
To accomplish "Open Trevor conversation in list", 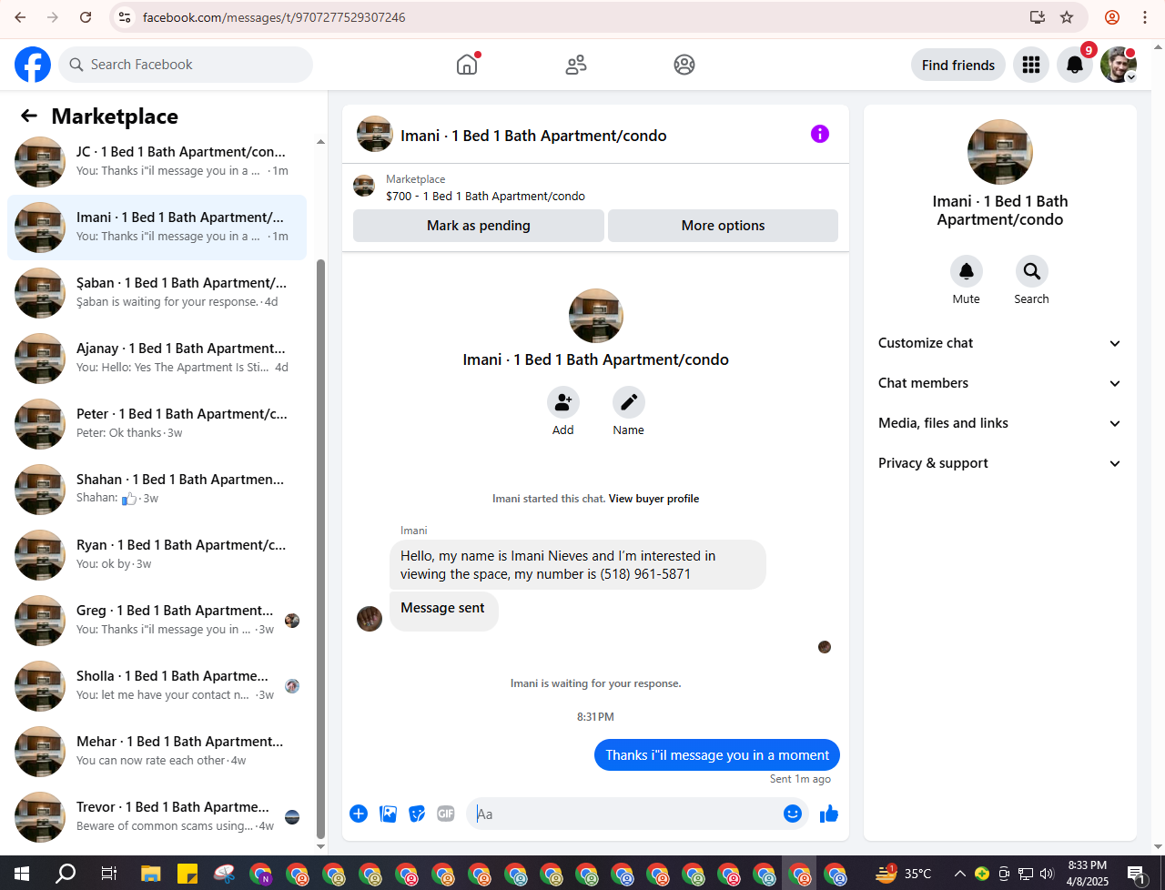I will tap(157, 817).
